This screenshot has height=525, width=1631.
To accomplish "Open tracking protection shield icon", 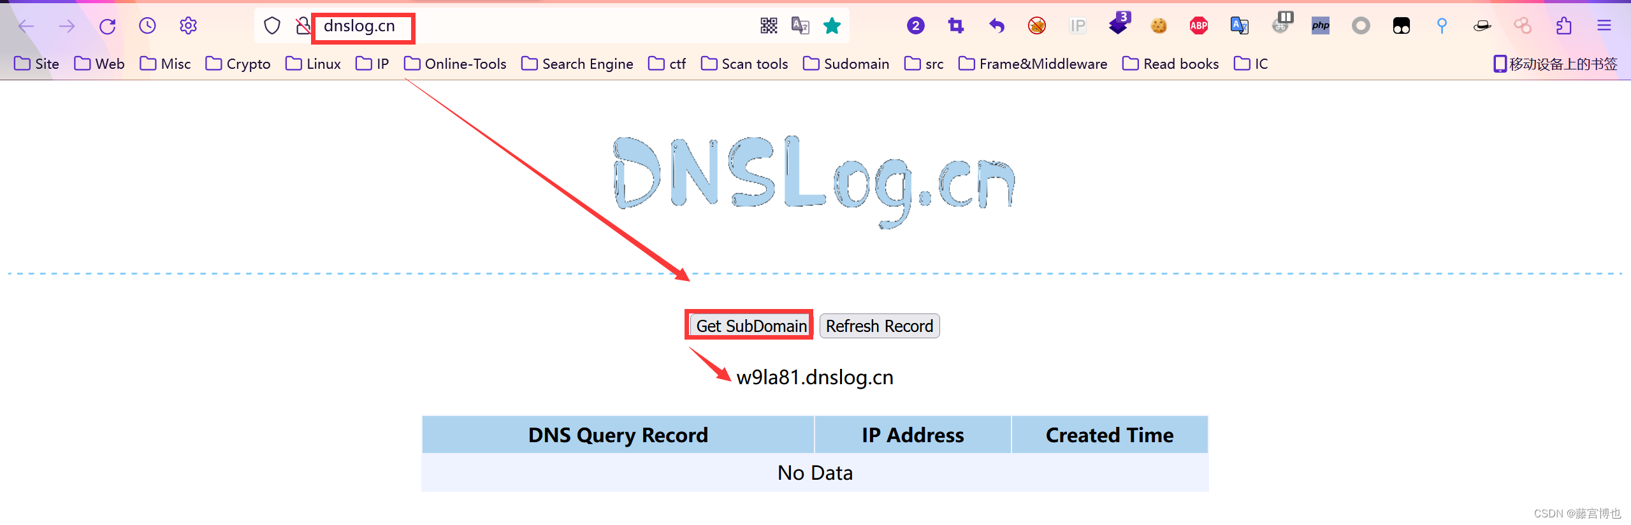I will (x=272, y=26).
